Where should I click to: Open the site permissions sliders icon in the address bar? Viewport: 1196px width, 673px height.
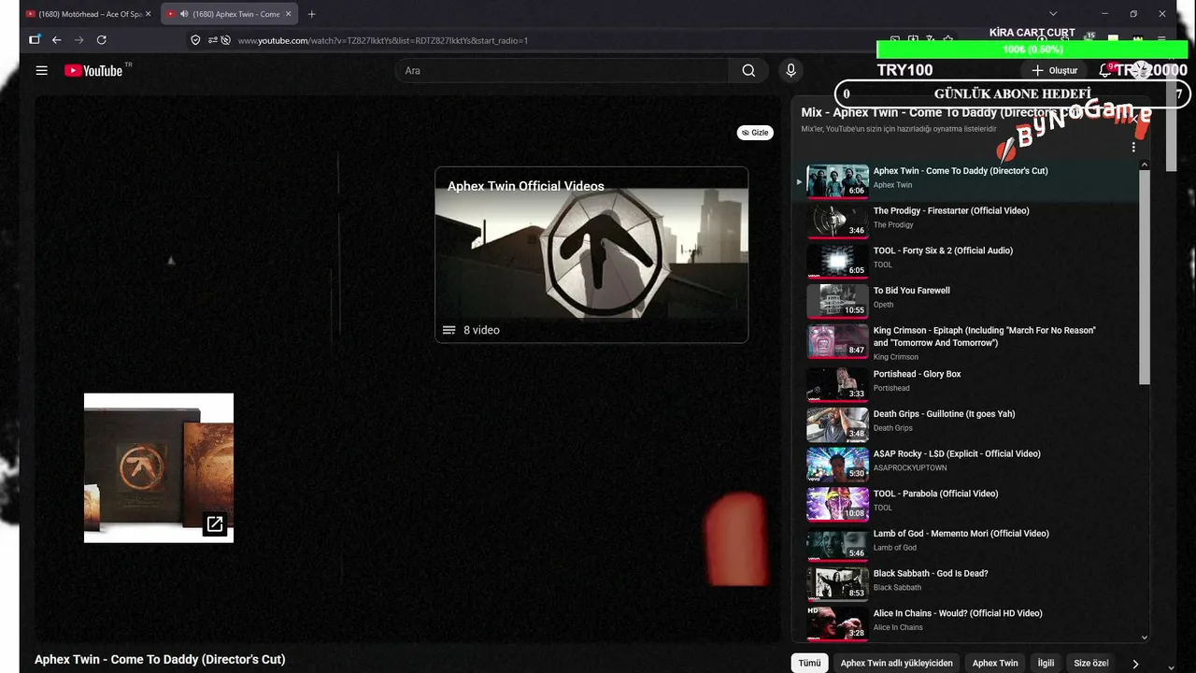(x=213, y=40)
